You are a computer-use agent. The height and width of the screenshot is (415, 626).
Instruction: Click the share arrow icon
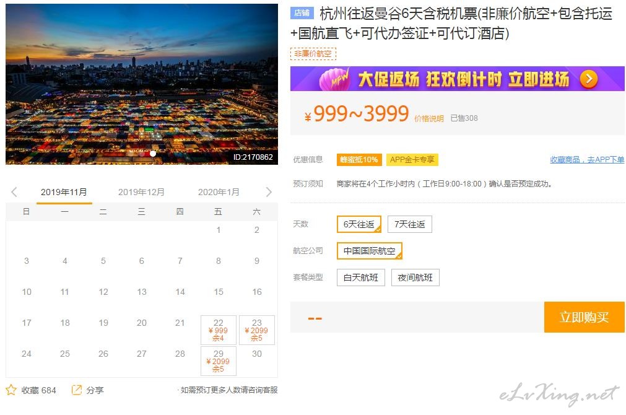click(x=76, y=390)
